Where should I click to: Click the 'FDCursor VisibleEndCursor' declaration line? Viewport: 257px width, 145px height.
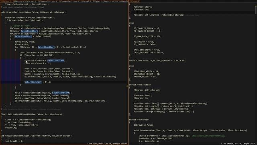coord(60,28)
